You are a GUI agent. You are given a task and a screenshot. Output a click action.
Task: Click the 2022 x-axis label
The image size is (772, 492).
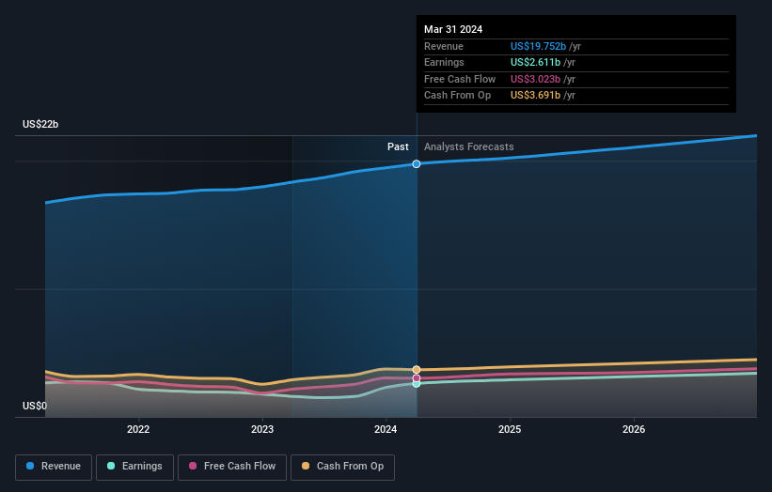pyautogui.click(x=138, y=430)
